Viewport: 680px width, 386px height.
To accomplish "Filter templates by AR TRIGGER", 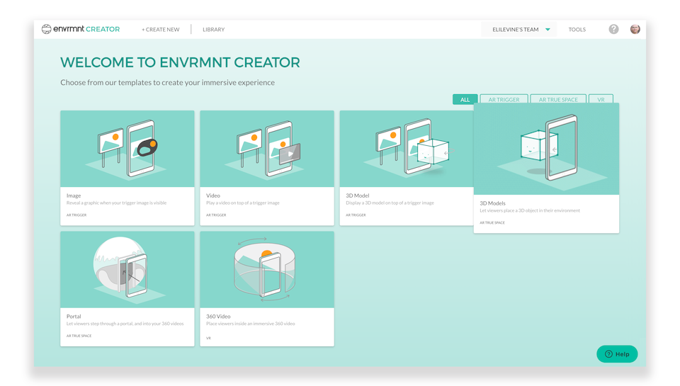I will tap(504, 99).
